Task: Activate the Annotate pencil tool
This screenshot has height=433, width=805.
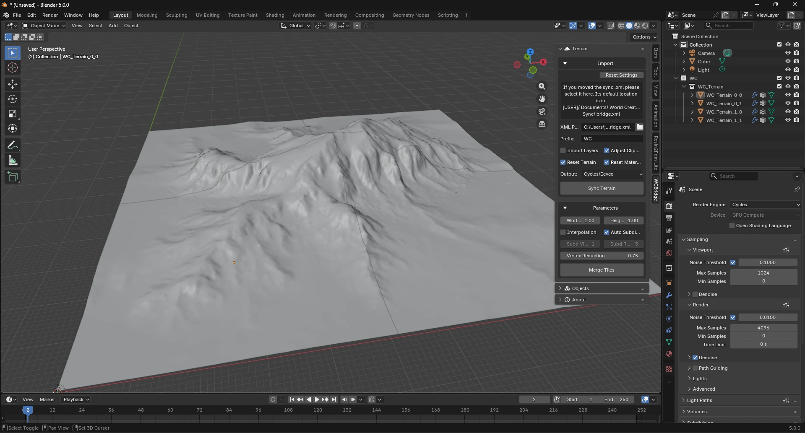Action: 13,145
